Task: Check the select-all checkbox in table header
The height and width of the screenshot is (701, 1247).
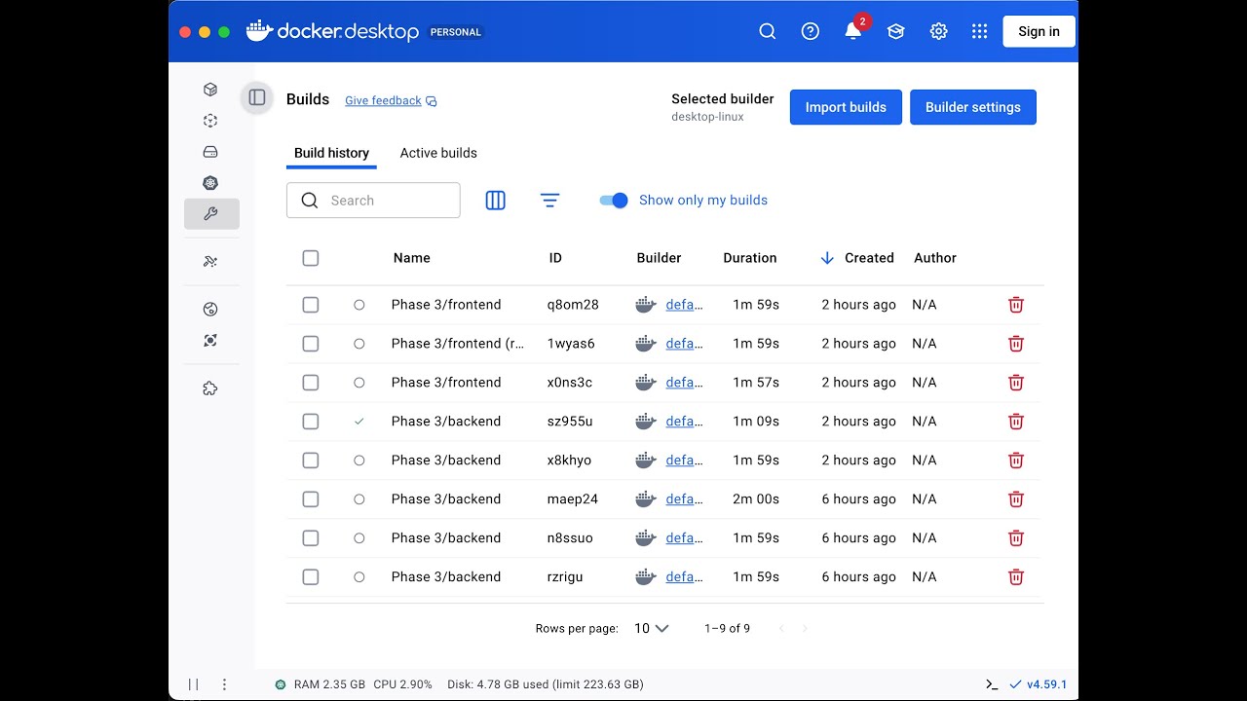Action: (311, 258)
